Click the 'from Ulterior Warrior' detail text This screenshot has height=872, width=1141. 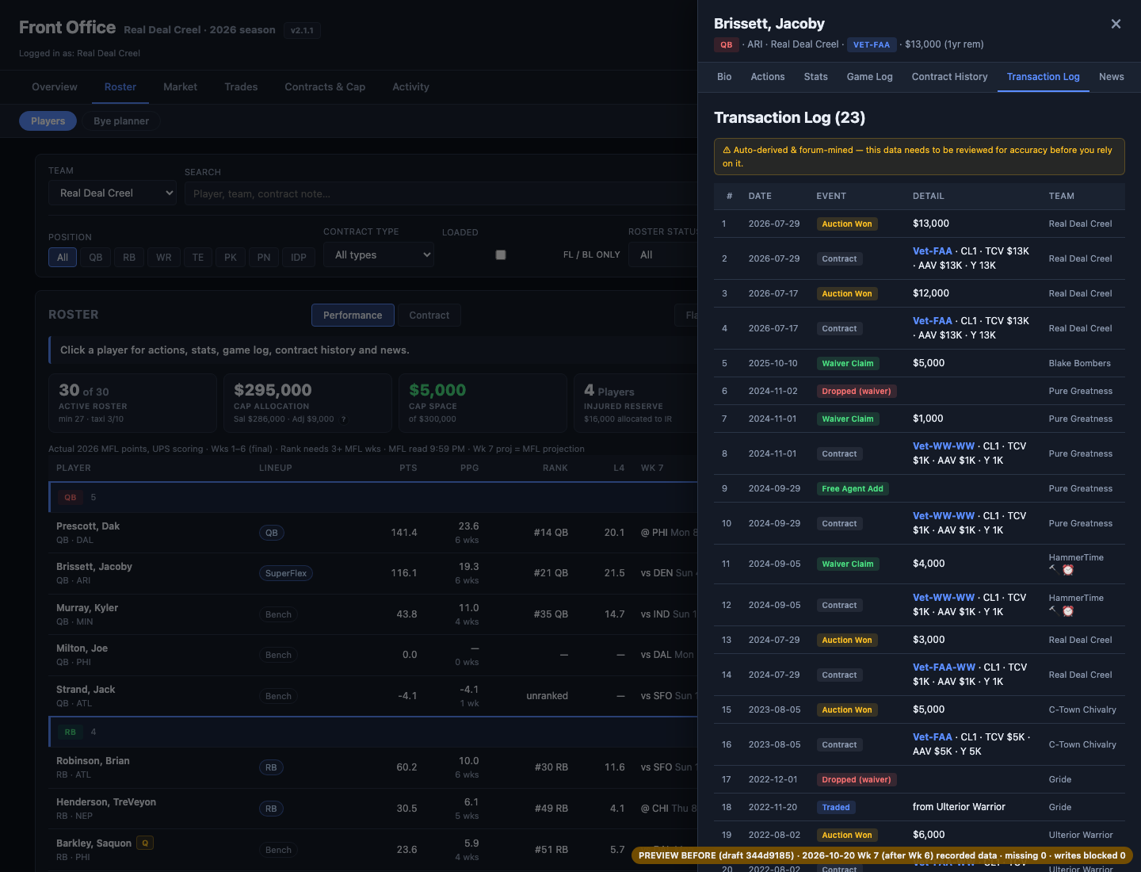pos(959,807)
